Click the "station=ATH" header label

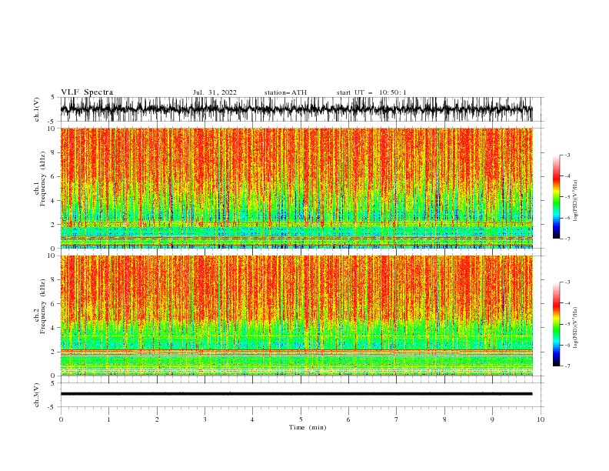(285, 92)
